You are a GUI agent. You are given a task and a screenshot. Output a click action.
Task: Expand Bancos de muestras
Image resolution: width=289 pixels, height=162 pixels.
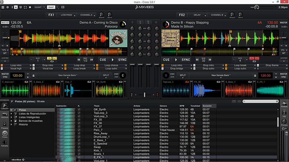point(11,121)
